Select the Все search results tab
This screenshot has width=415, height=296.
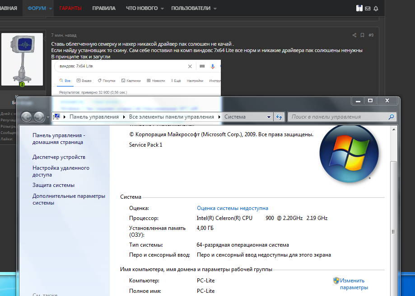click(65, 81)
